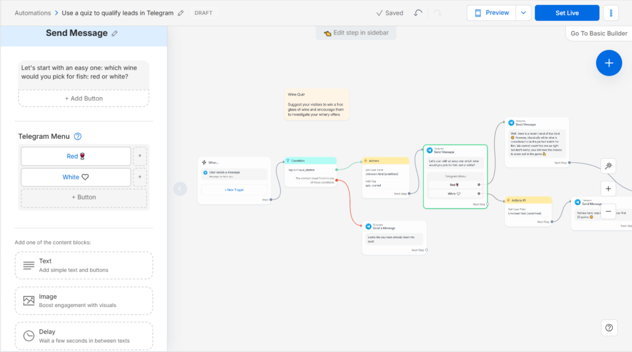Select the White menu button
The height and width of the screenshot is (352, 632).
coord(76,177)
